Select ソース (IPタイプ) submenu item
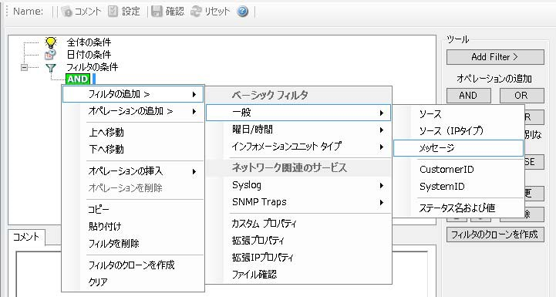Image resolution: width=556 pixels, height=297 pixels. [459, 131]
